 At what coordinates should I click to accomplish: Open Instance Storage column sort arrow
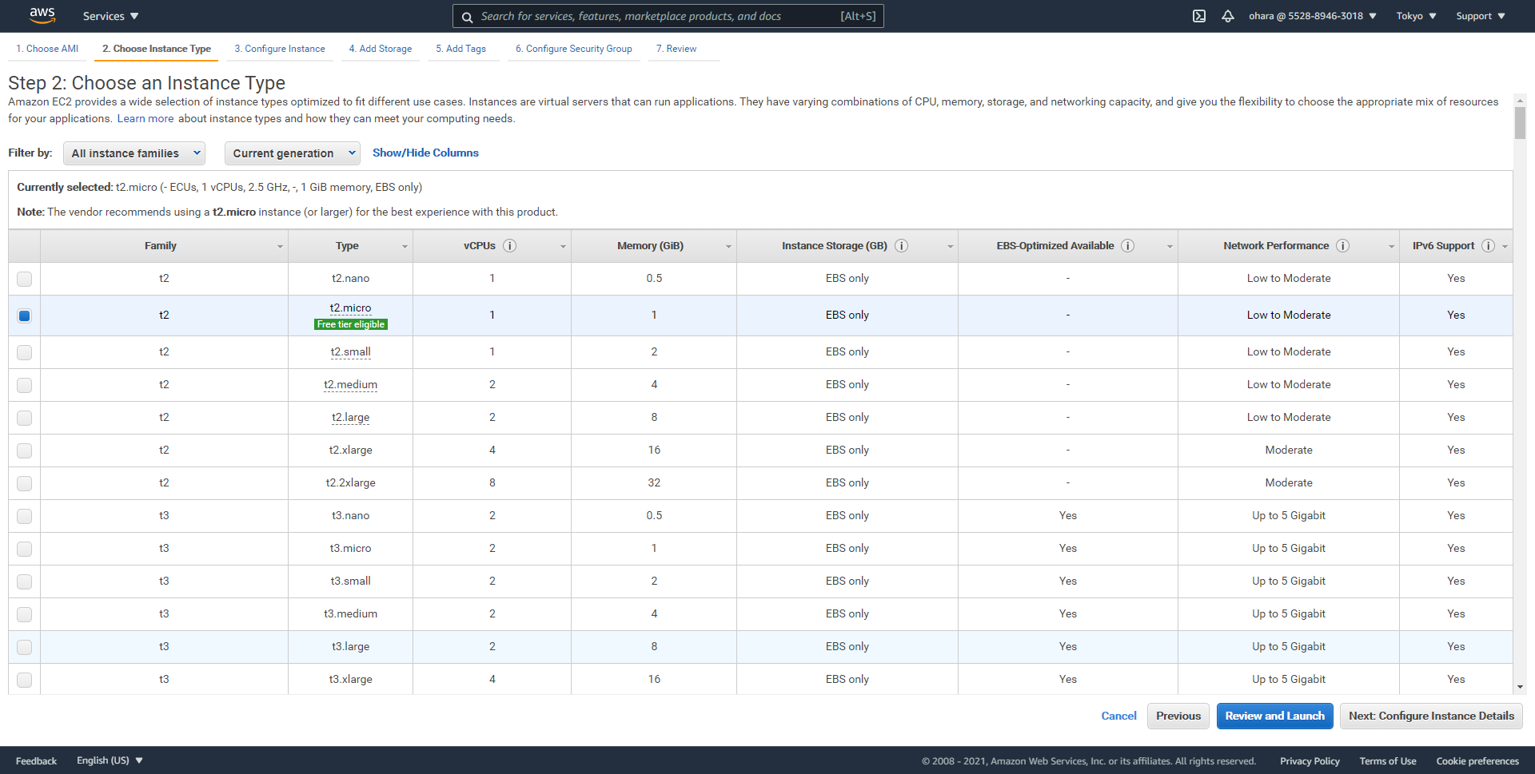pyautogui.click(x=950, y=247)
